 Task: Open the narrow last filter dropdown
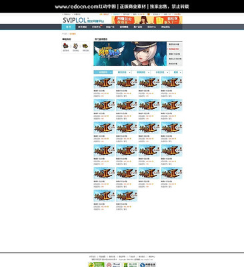[176, 72]
